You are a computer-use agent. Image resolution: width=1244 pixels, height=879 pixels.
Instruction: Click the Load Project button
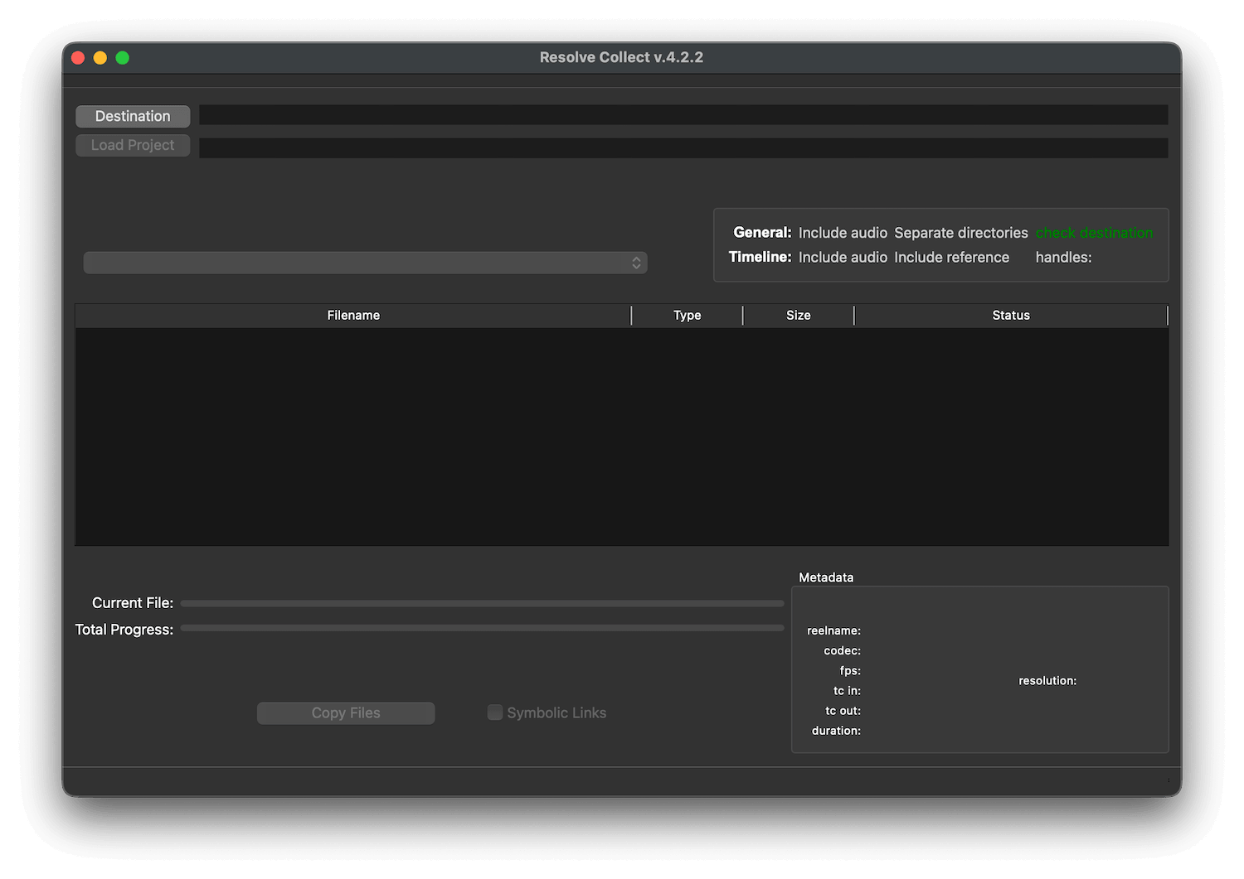click(133, 145)
